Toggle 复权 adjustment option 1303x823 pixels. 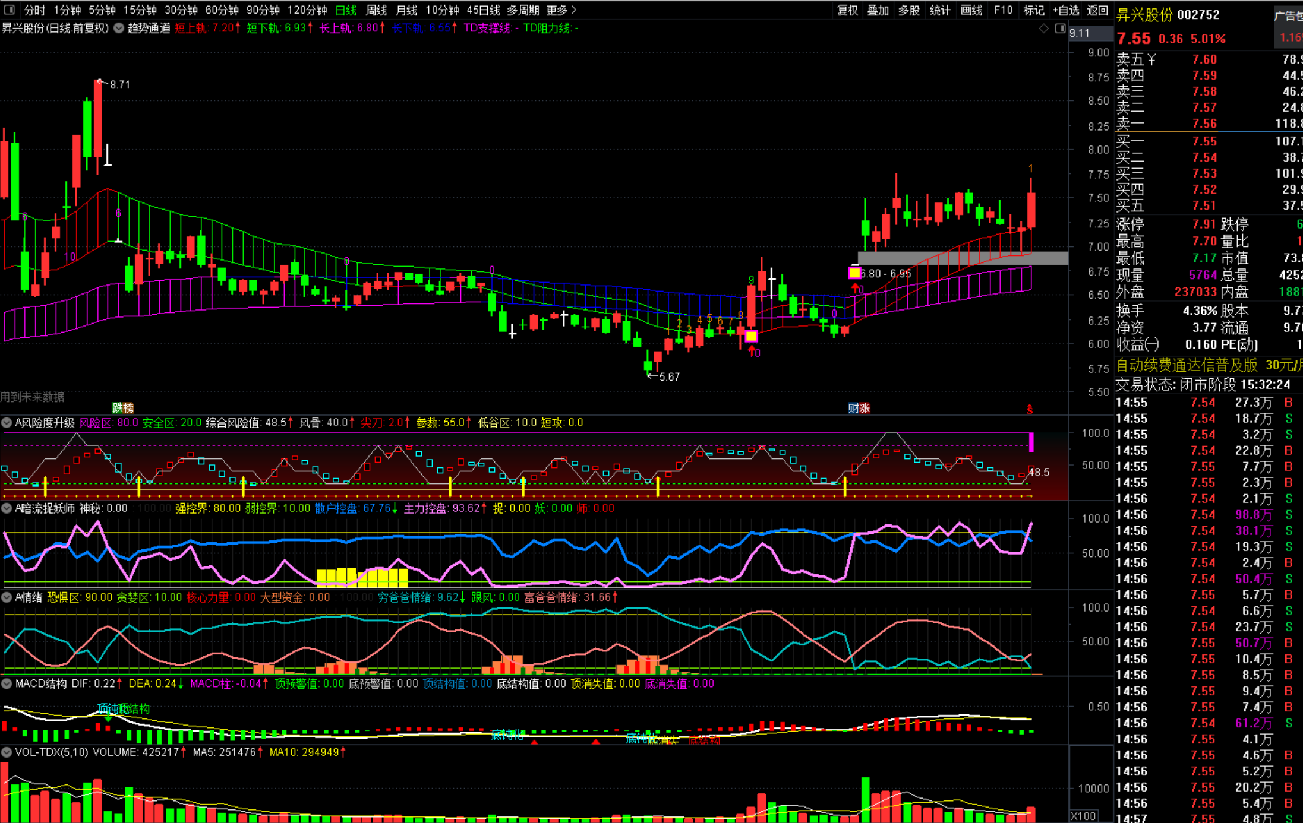[847, 10]
